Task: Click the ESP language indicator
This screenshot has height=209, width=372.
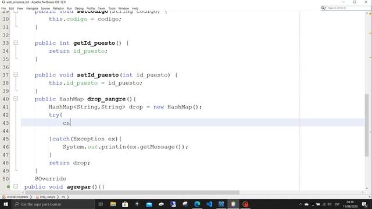Action: (337, 204)
